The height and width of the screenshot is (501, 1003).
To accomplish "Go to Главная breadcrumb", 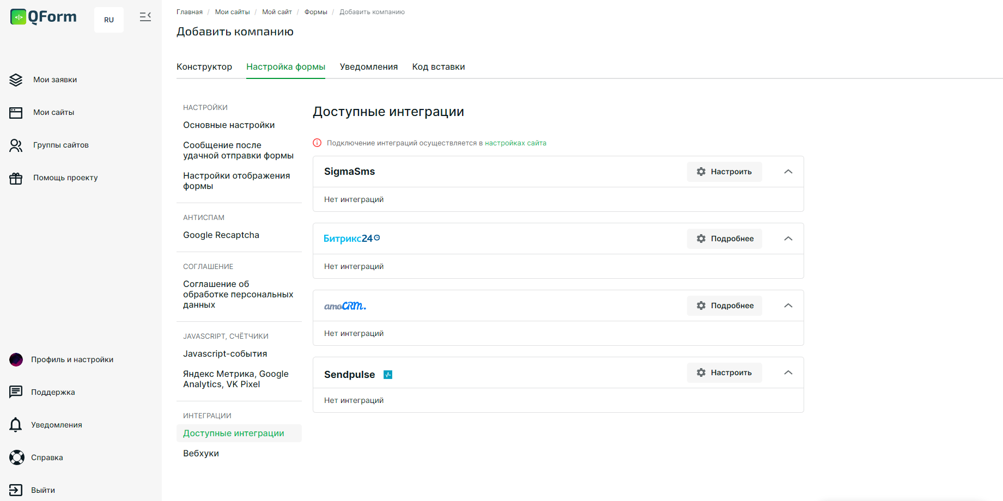I will (x=190, y=12).
